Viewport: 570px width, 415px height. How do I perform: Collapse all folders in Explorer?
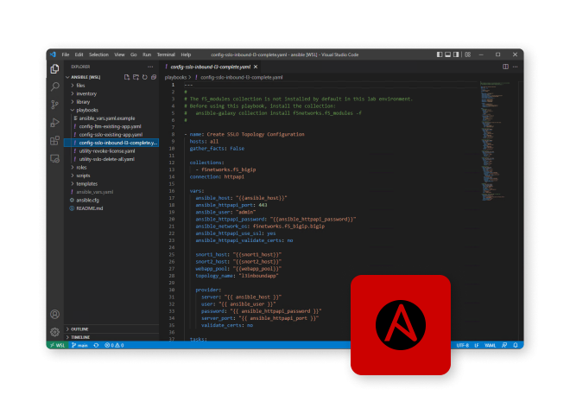pos(154,77)
